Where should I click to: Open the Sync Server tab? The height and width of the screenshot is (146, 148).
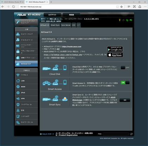tap(66, 25)
